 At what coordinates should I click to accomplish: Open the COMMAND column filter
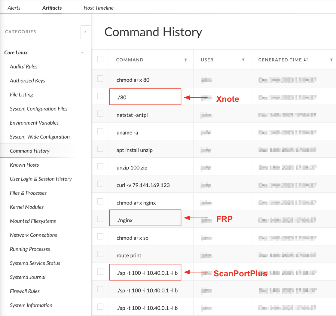pyautogui.click(x=186, y=60)
